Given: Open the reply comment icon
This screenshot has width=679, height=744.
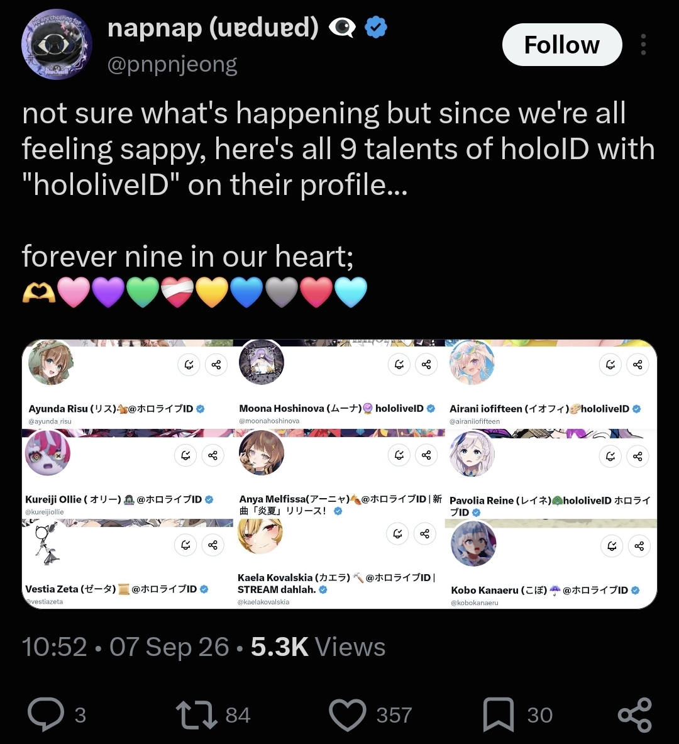Looking at the screenshot, I should (46, 714).
